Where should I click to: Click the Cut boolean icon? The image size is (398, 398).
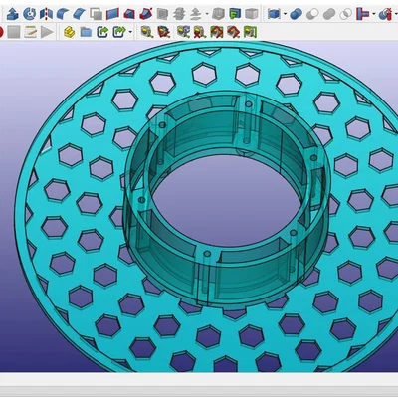pyautogui.click(x=312, y=14)
